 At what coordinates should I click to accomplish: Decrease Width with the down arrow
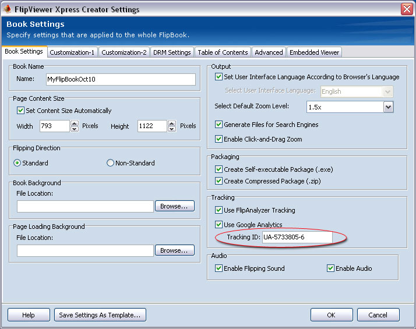tap(75, 129)
